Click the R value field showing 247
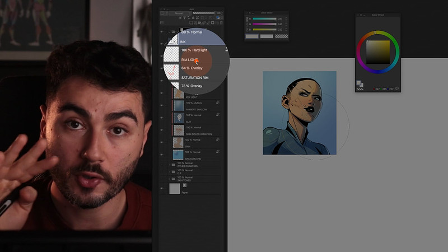Screen dimensions: 448x252 (280, 19)
